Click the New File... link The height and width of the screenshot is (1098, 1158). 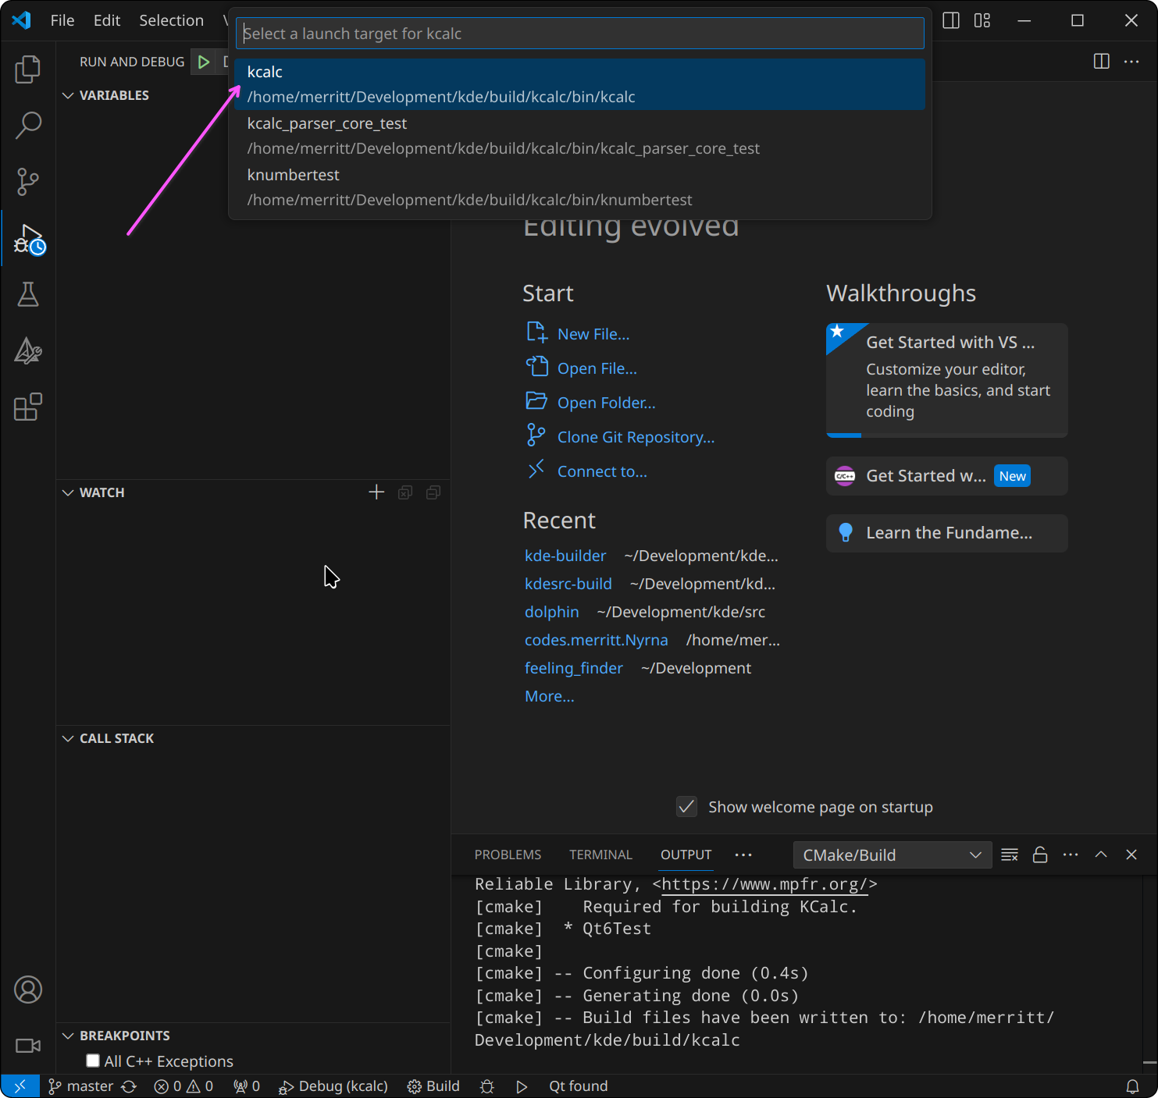(593, 334)
